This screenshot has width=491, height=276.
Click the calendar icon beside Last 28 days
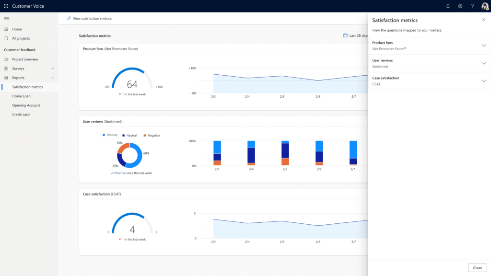coord(345,35)
